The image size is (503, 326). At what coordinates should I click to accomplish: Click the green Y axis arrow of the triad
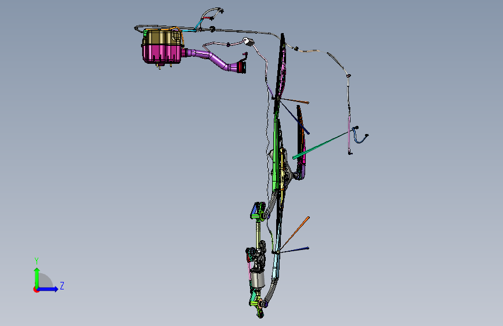coord(37,277)
